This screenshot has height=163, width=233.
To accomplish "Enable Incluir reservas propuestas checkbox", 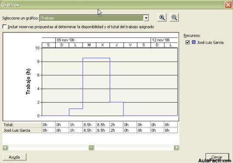I will click(x=5, y=27).
